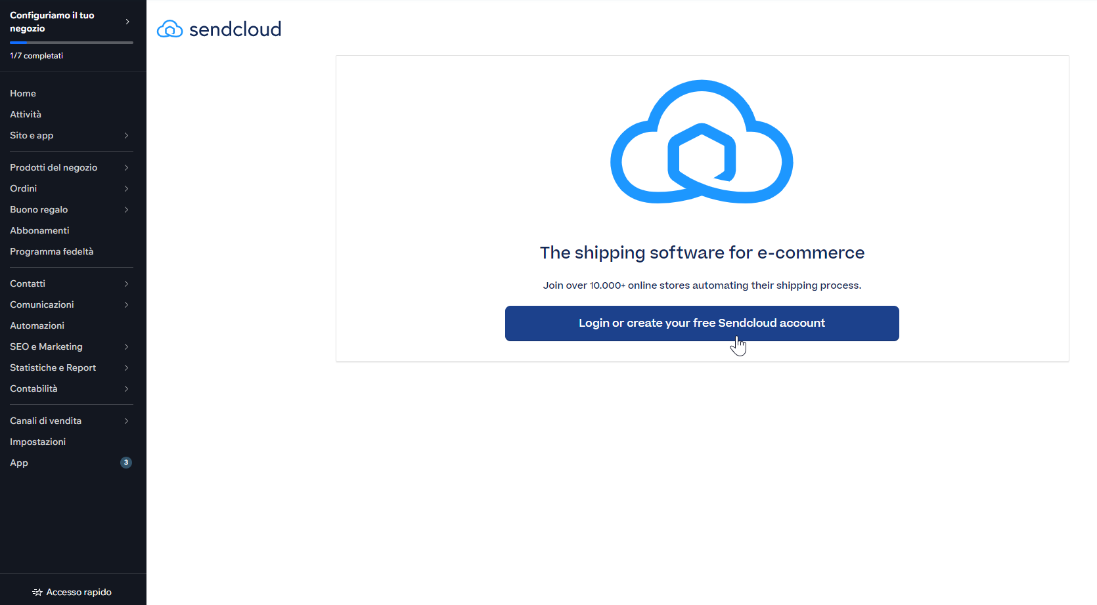Select Contatti in the sidebar
The image size is (1097, 605).
click(28, 283)
